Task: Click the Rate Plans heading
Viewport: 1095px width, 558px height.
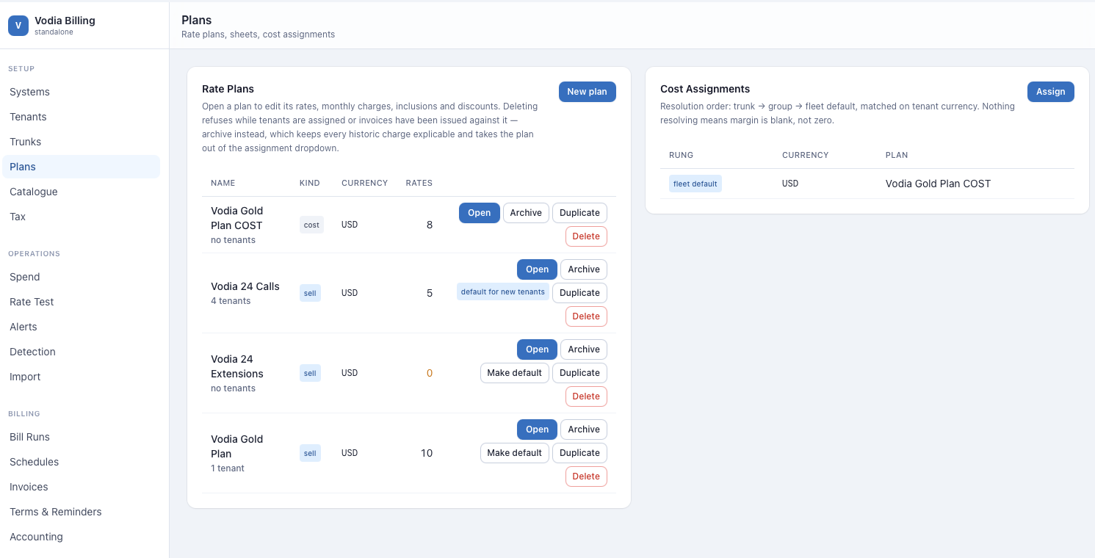Action: click(x=228, y=89)
